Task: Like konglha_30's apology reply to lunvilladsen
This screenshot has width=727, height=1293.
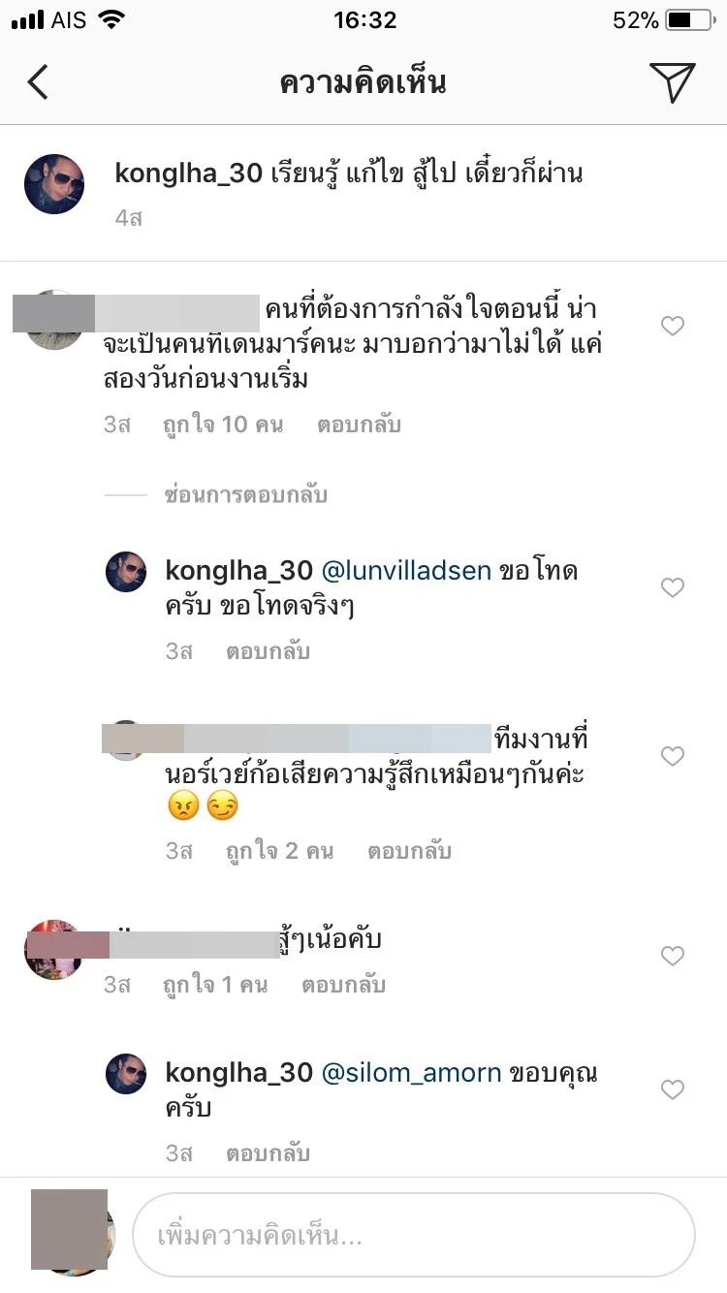Action: 673,587
